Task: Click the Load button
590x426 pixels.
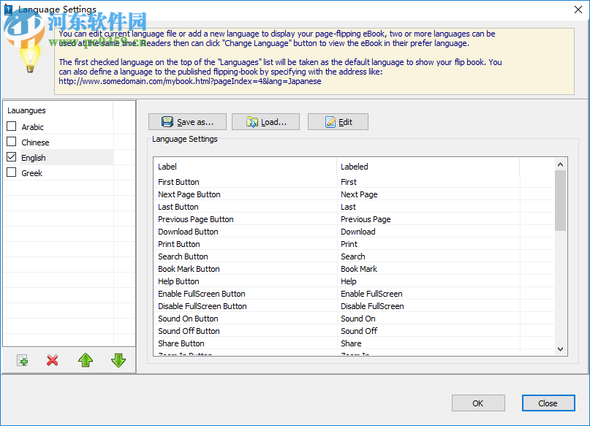Action: click(265, 121)
